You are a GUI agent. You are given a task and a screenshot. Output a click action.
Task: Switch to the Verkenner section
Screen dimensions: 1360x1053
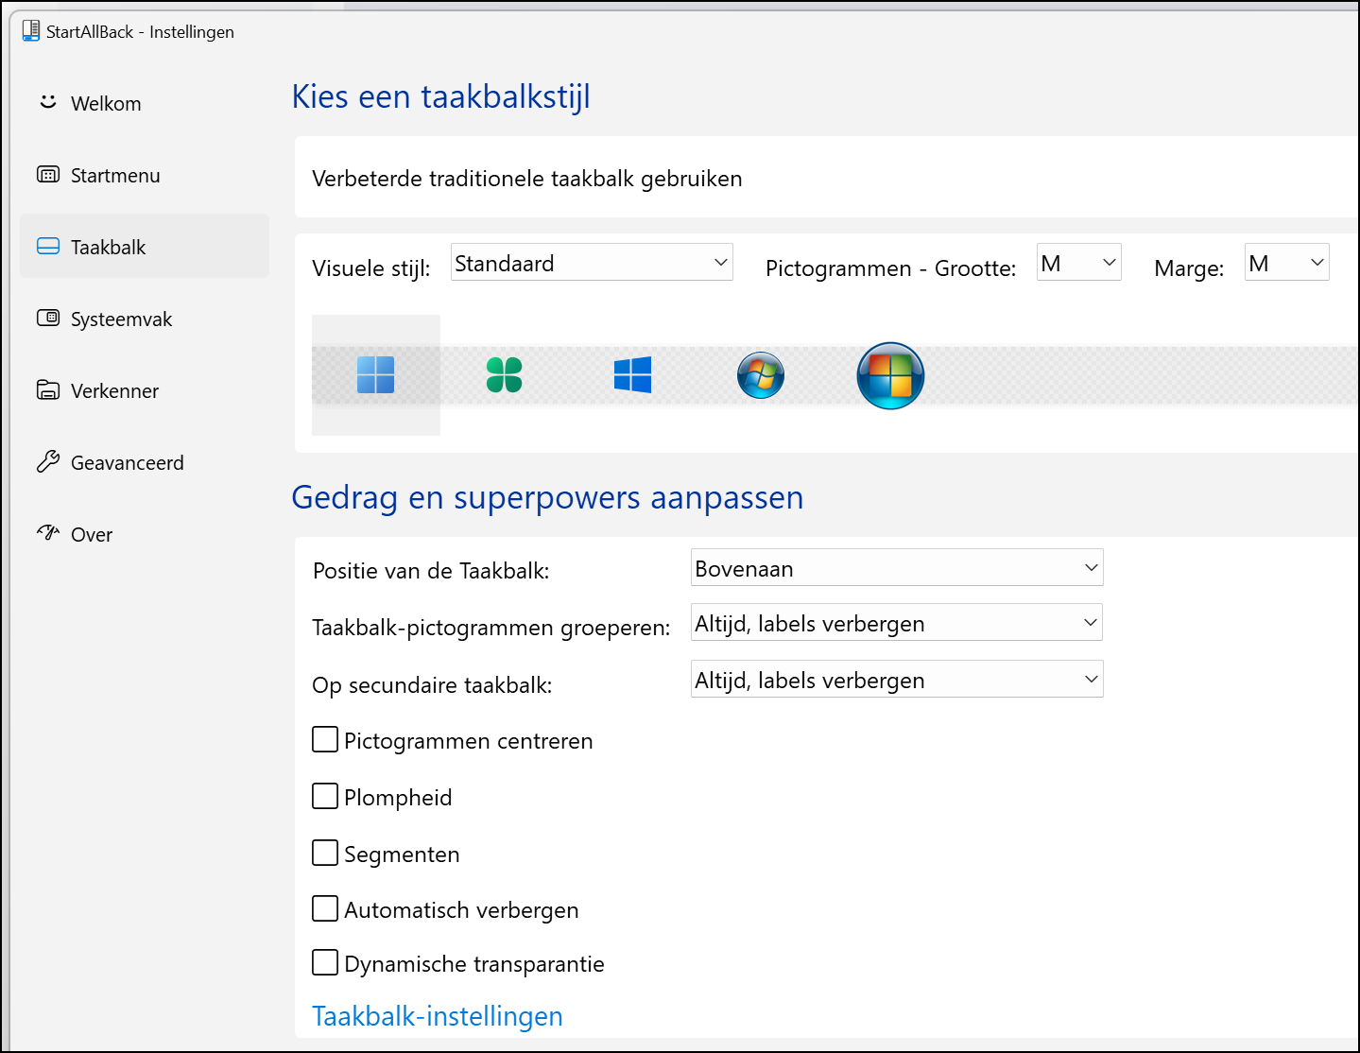coord(145,390)
